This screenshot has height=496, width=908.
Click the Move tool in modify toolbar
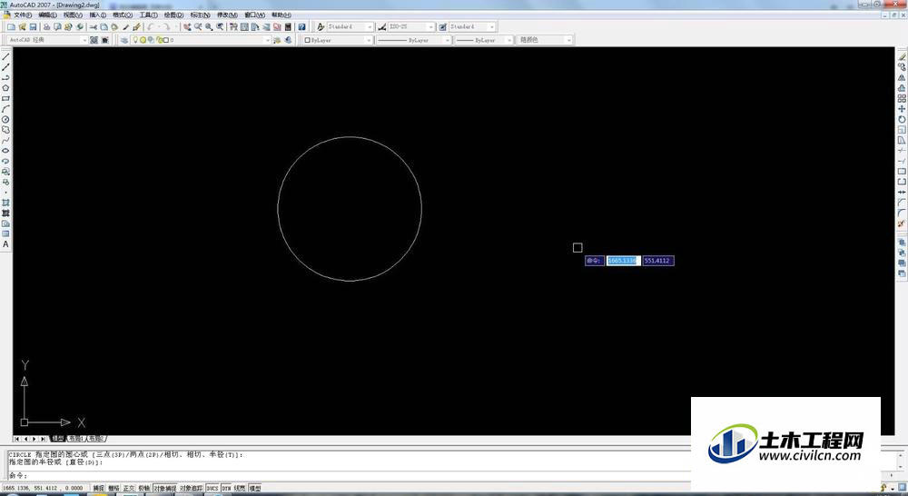pyautogui.click(x=902, y=109)
